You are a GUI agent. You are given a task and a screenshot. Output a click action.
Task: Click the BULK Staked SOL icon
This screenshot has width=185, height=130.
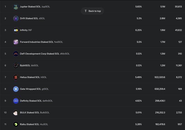16,113
